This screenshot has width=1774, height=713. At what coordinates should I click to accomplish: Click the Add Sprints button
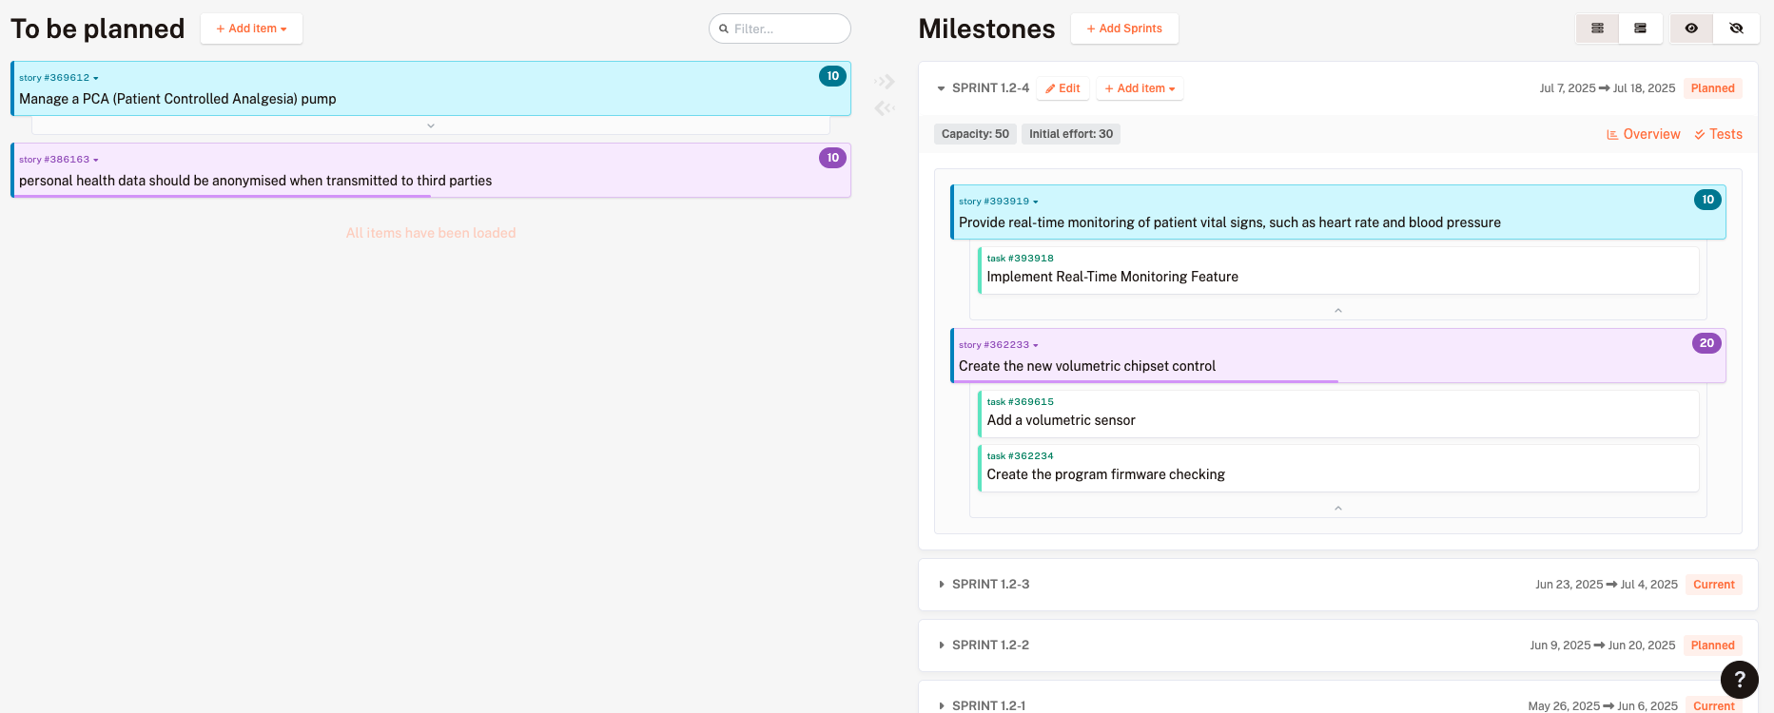(x=1124, y=29)
